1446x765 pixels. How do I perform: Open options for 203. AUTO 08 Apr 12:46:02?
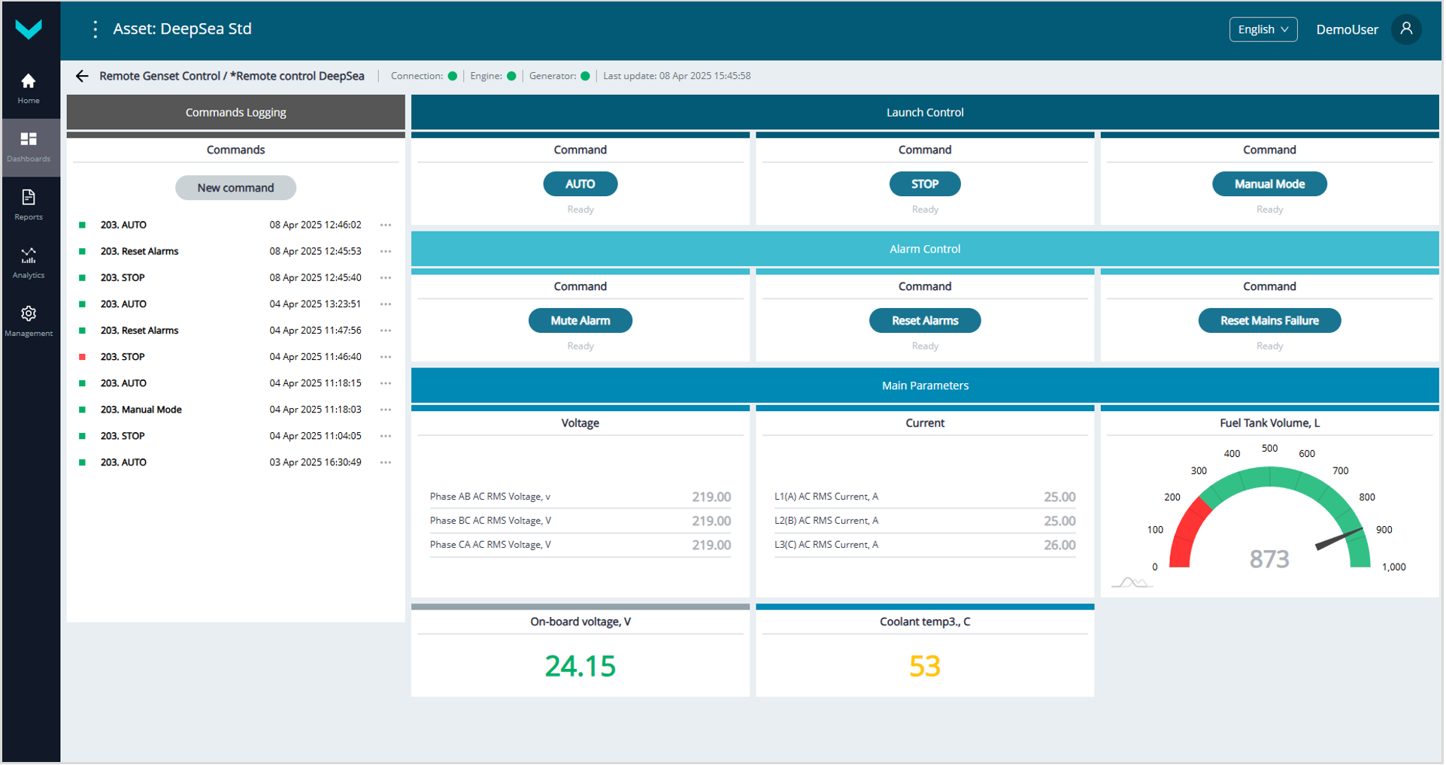tap(386, 225)
